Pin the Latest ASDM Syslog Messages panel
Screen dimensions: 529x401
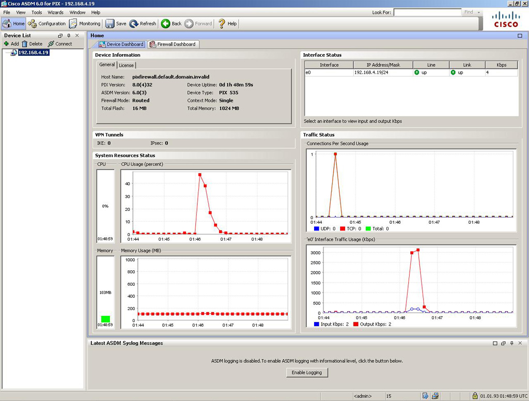coord(511,343)
